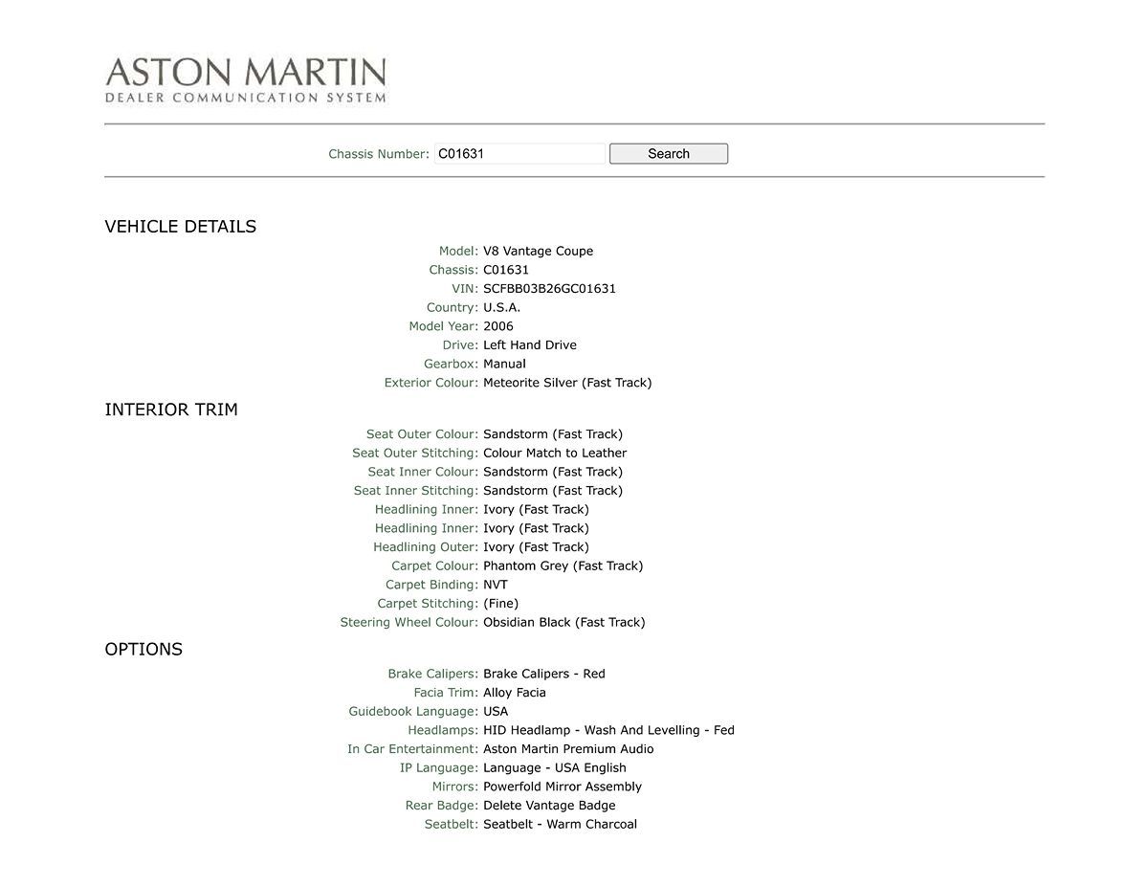Image resolution: width=1148 pixels, height=887 pixels.
Task: Click the Phantom Grey carpet colour value
Action: pyautogui.click(x=563, y=565)
